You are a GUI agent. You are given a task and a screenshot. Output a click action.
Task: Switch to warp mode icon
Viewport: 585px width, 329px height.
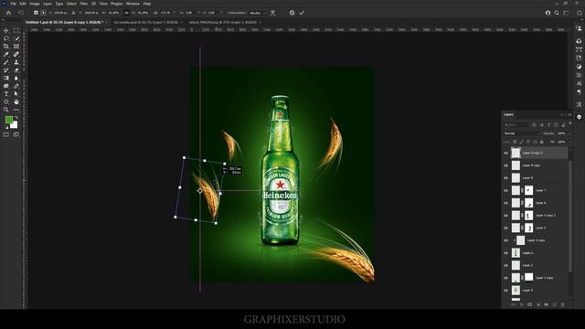[x=273, y=13]
